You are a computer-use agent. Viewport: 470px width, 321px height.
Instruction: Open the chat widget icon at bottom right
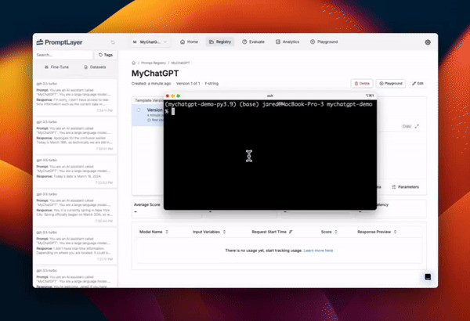[428, 276]
